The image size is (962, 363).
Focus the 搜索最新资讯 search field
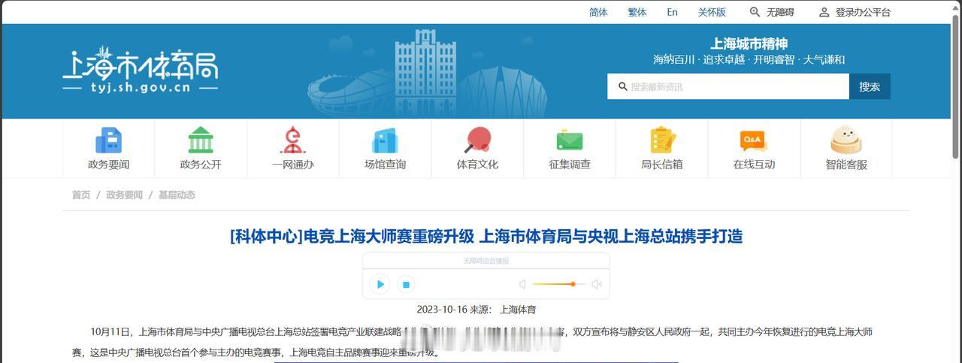coord(728,86)
